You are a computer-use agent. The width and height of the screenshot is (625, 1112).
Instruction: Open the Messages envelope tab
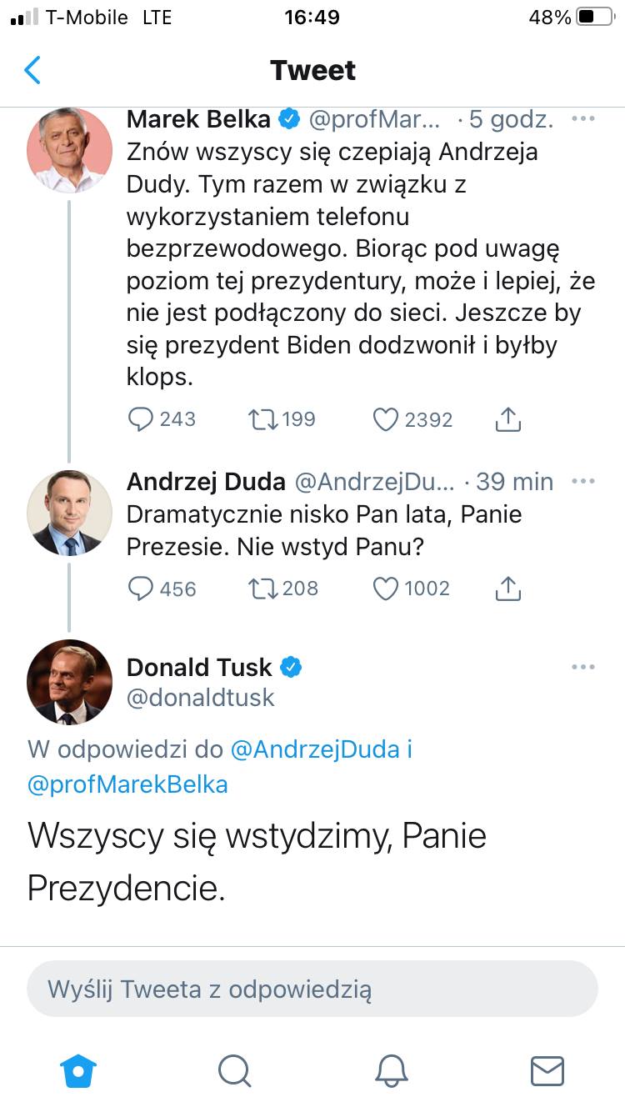point(547,1069)
